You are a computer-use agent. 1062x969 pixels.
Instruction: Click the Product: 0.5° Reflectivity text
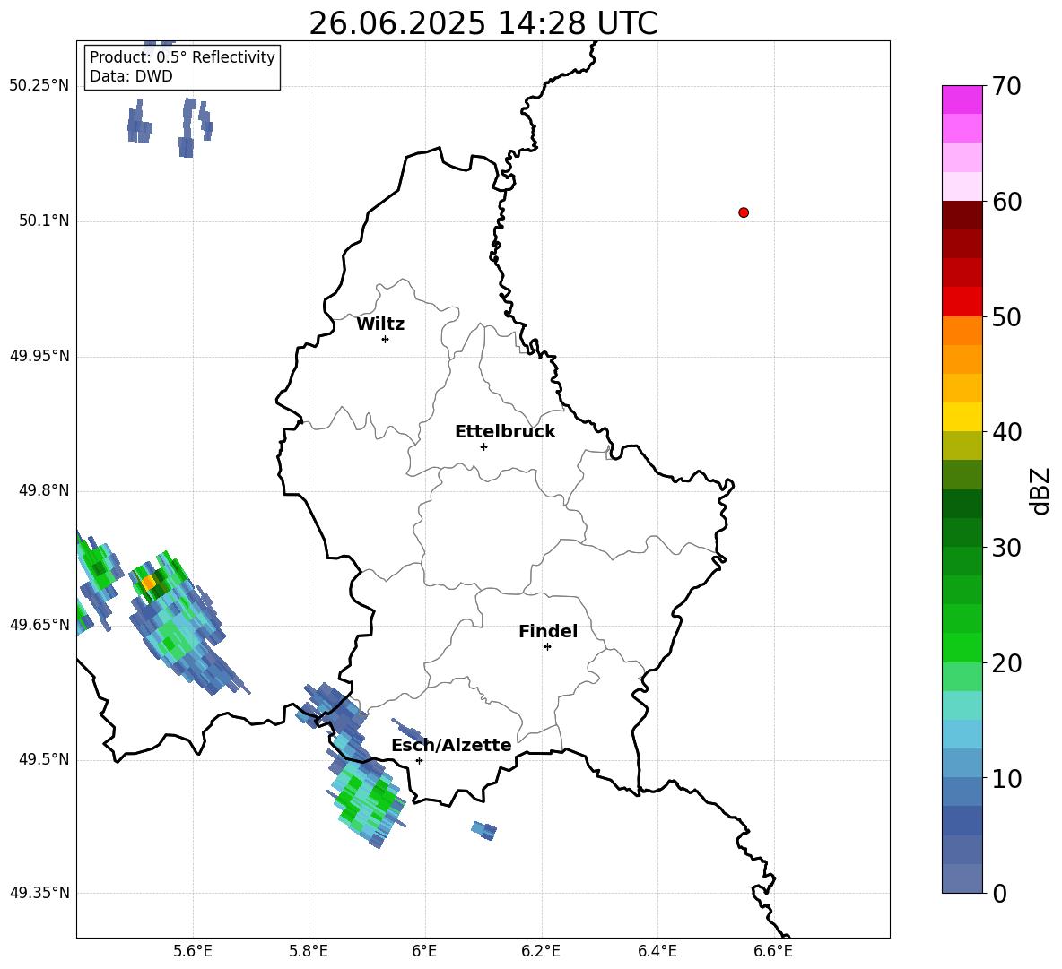(x=182, y=57)
